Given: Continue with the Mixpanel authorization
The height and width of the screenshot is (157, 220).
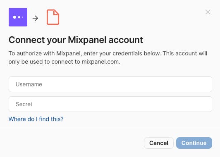Looking at the screenshot, I should [194, 143].
